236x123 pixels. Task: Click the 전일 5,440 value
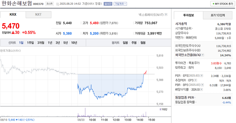67,23
